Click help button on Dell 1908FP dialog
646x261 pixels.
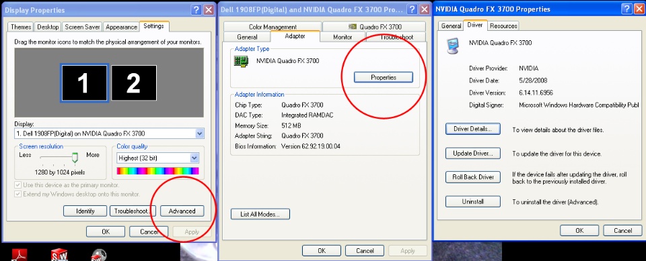(412, 10)
